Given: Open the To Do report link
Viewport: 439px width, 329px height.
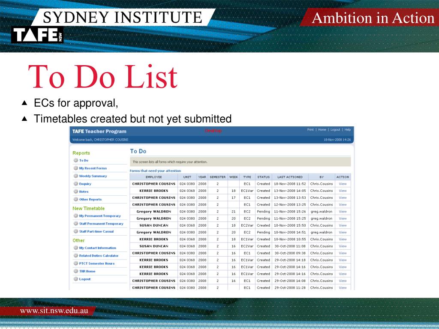Looking at the screenshot, I should coord(84,161).
